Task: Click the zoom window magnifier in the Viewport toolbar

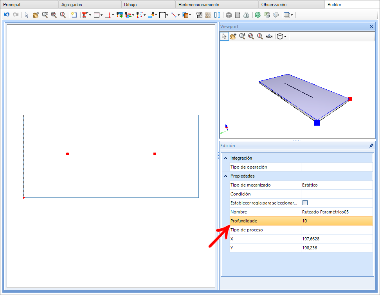Action: click(251, 36)
